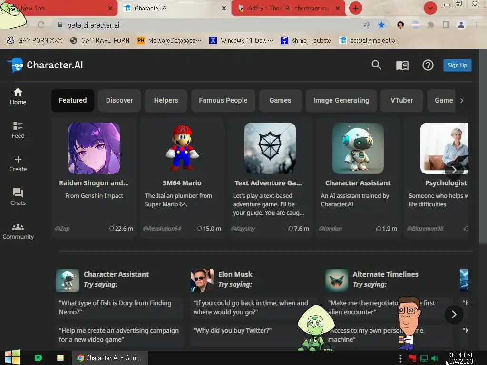Click author @Revolution64 under SM64 Mario
The width and height of the screenshot is (487, 365).
(162, 229)
